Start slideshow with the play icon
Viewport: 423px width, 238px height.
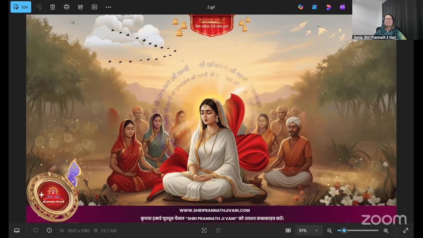(x=94, y=7)
